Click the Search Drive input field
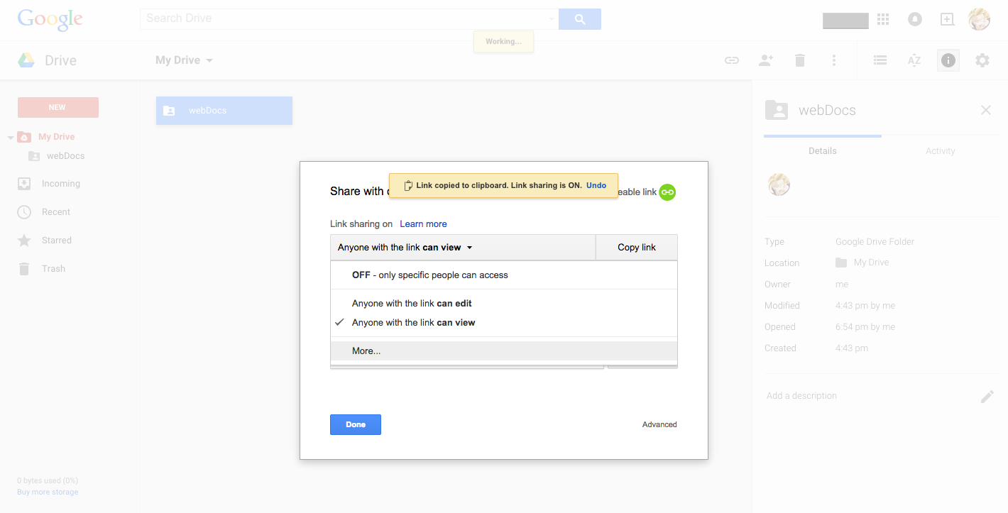The height and width of the screenshot is (513, 1008). coord(344,19)
